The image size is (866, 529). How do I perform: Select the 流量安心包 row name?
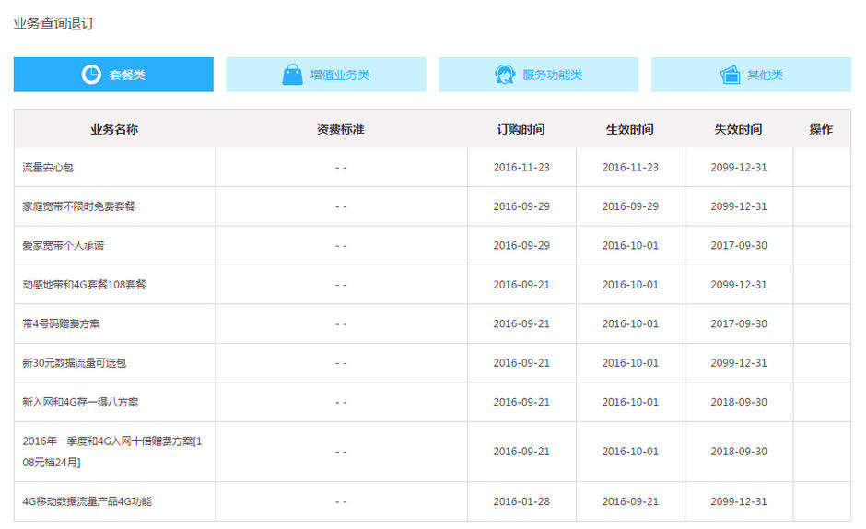[x=48, y=168]
